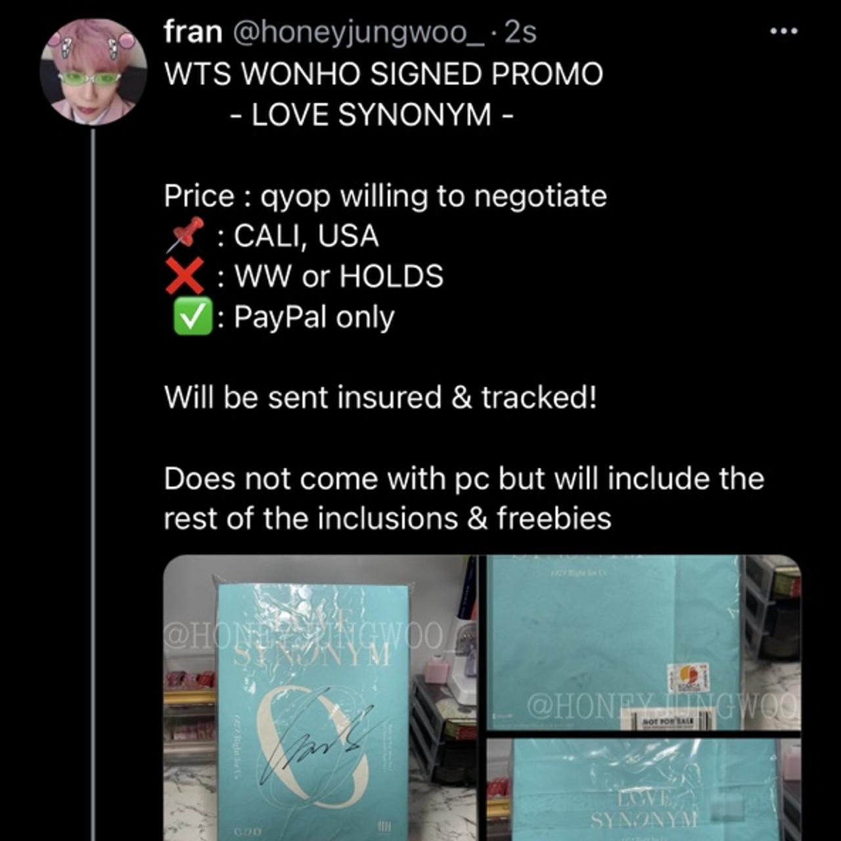Click the 2s timestamp
The width and height of the screenshot is (841, 841).
[x=520, y=32]
